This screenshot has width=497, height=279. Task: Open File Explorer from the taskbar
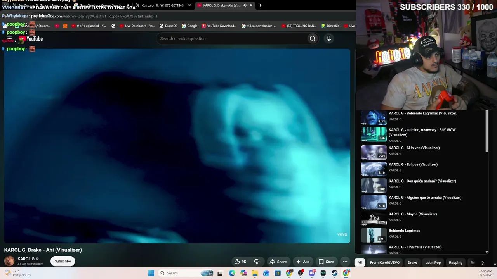[255, 273]
